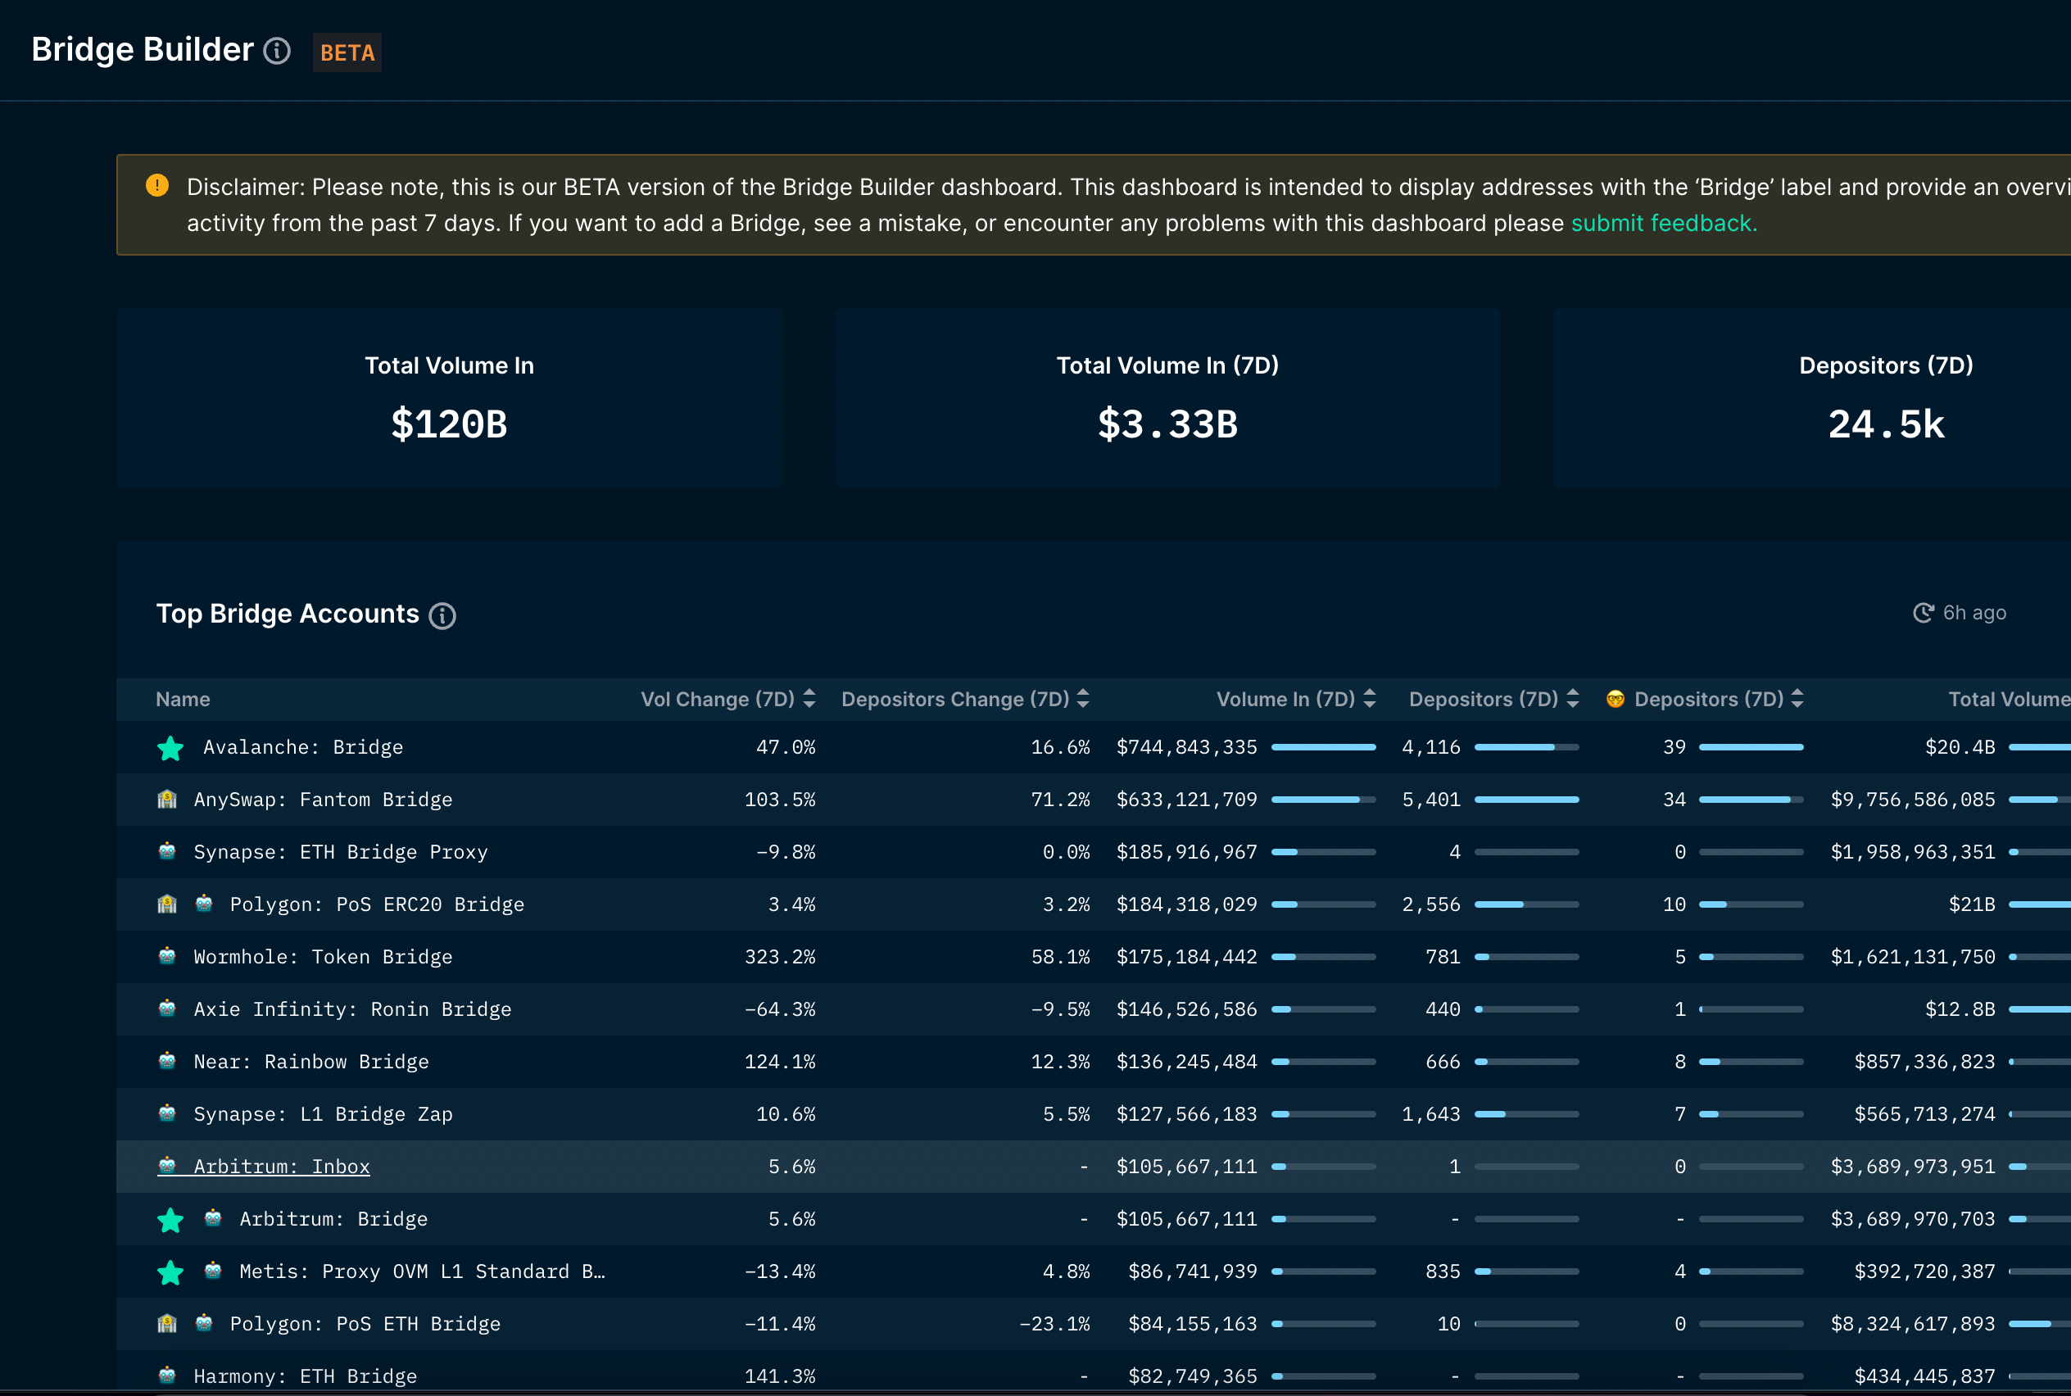Click Polygon ERC20 depositors bar next to 2,556
Image resolution: width=2071 pixels, height=1396 pixels.
point(1526,904)
